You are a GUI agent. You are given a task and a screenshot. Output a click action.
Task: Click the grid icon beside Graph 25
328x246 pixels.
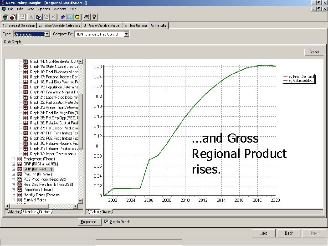[x=26, y=118]
